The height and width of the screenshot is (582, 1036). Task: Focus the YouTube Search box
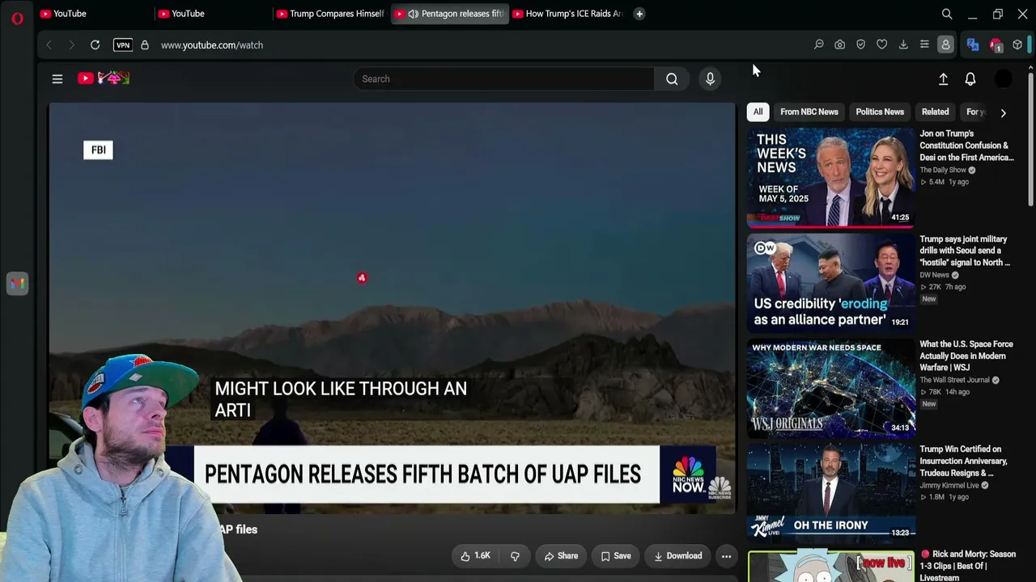pyautogui.click(x=503, y=78)
